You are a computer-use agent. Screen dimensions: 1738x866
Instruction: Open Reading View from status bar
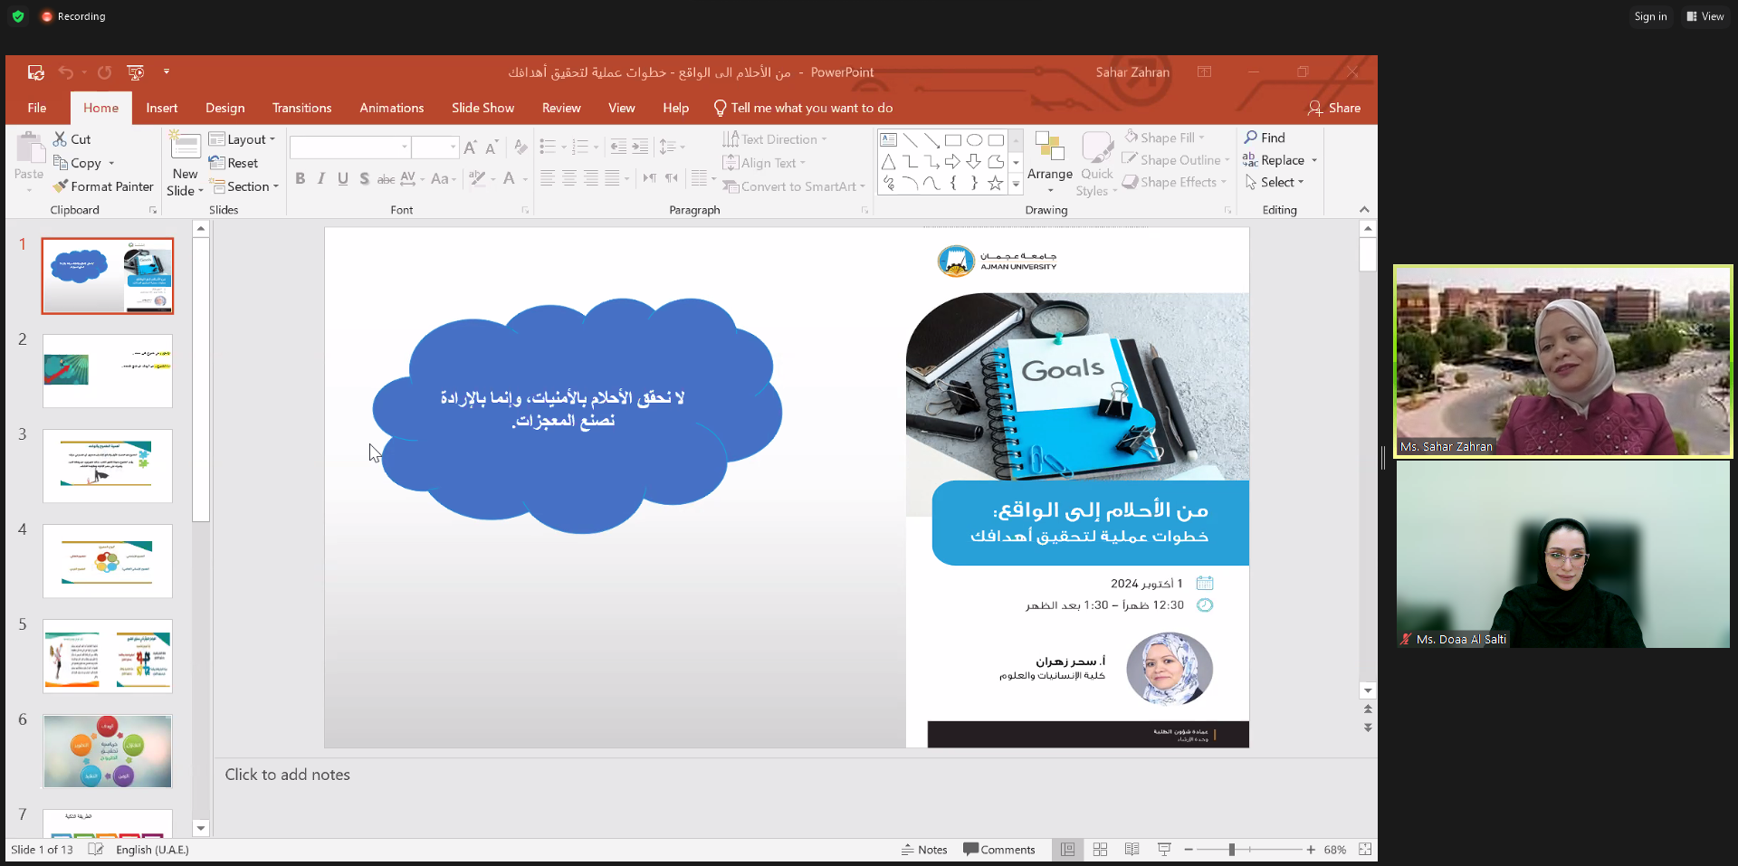pyautogui.click(x=1132, y=850)
